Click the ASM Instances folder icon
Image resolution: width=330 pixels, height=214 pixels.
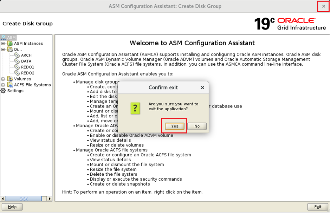tap(10, 43)
